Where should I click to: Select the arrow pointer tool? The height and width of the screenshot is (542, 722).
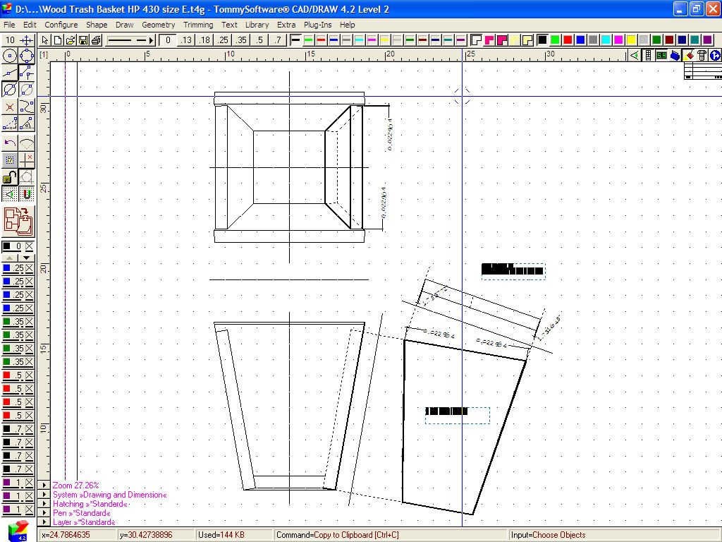tap(44, 40)
